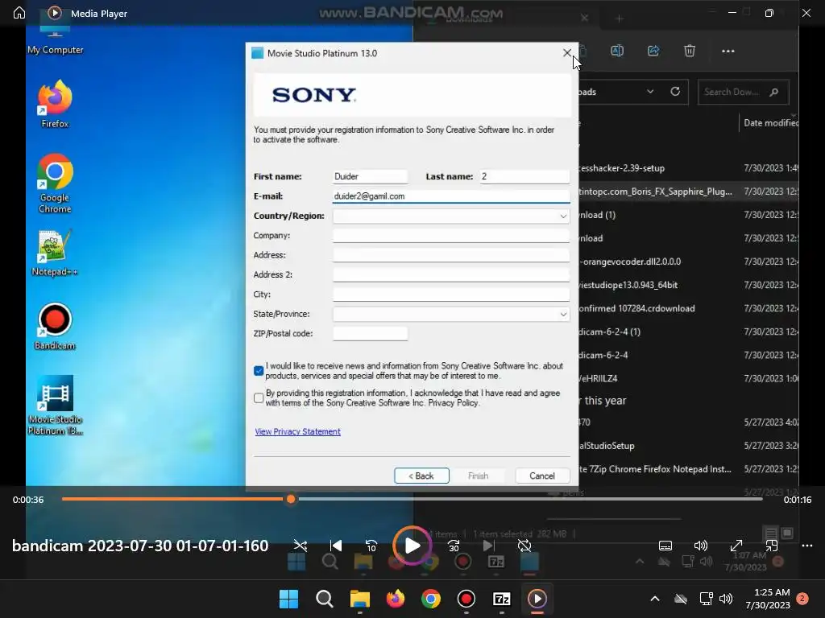
Task: Open the clock showing 1:25 AM
Action: pos(768,599)
